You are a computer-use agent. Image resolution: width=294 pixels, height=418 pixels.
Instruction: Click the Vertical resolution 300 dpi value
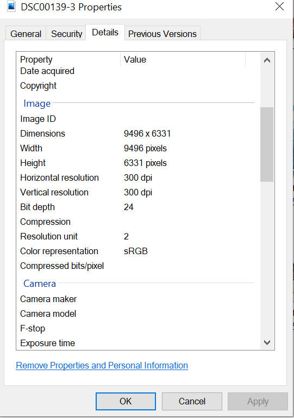tap(138, 192)
